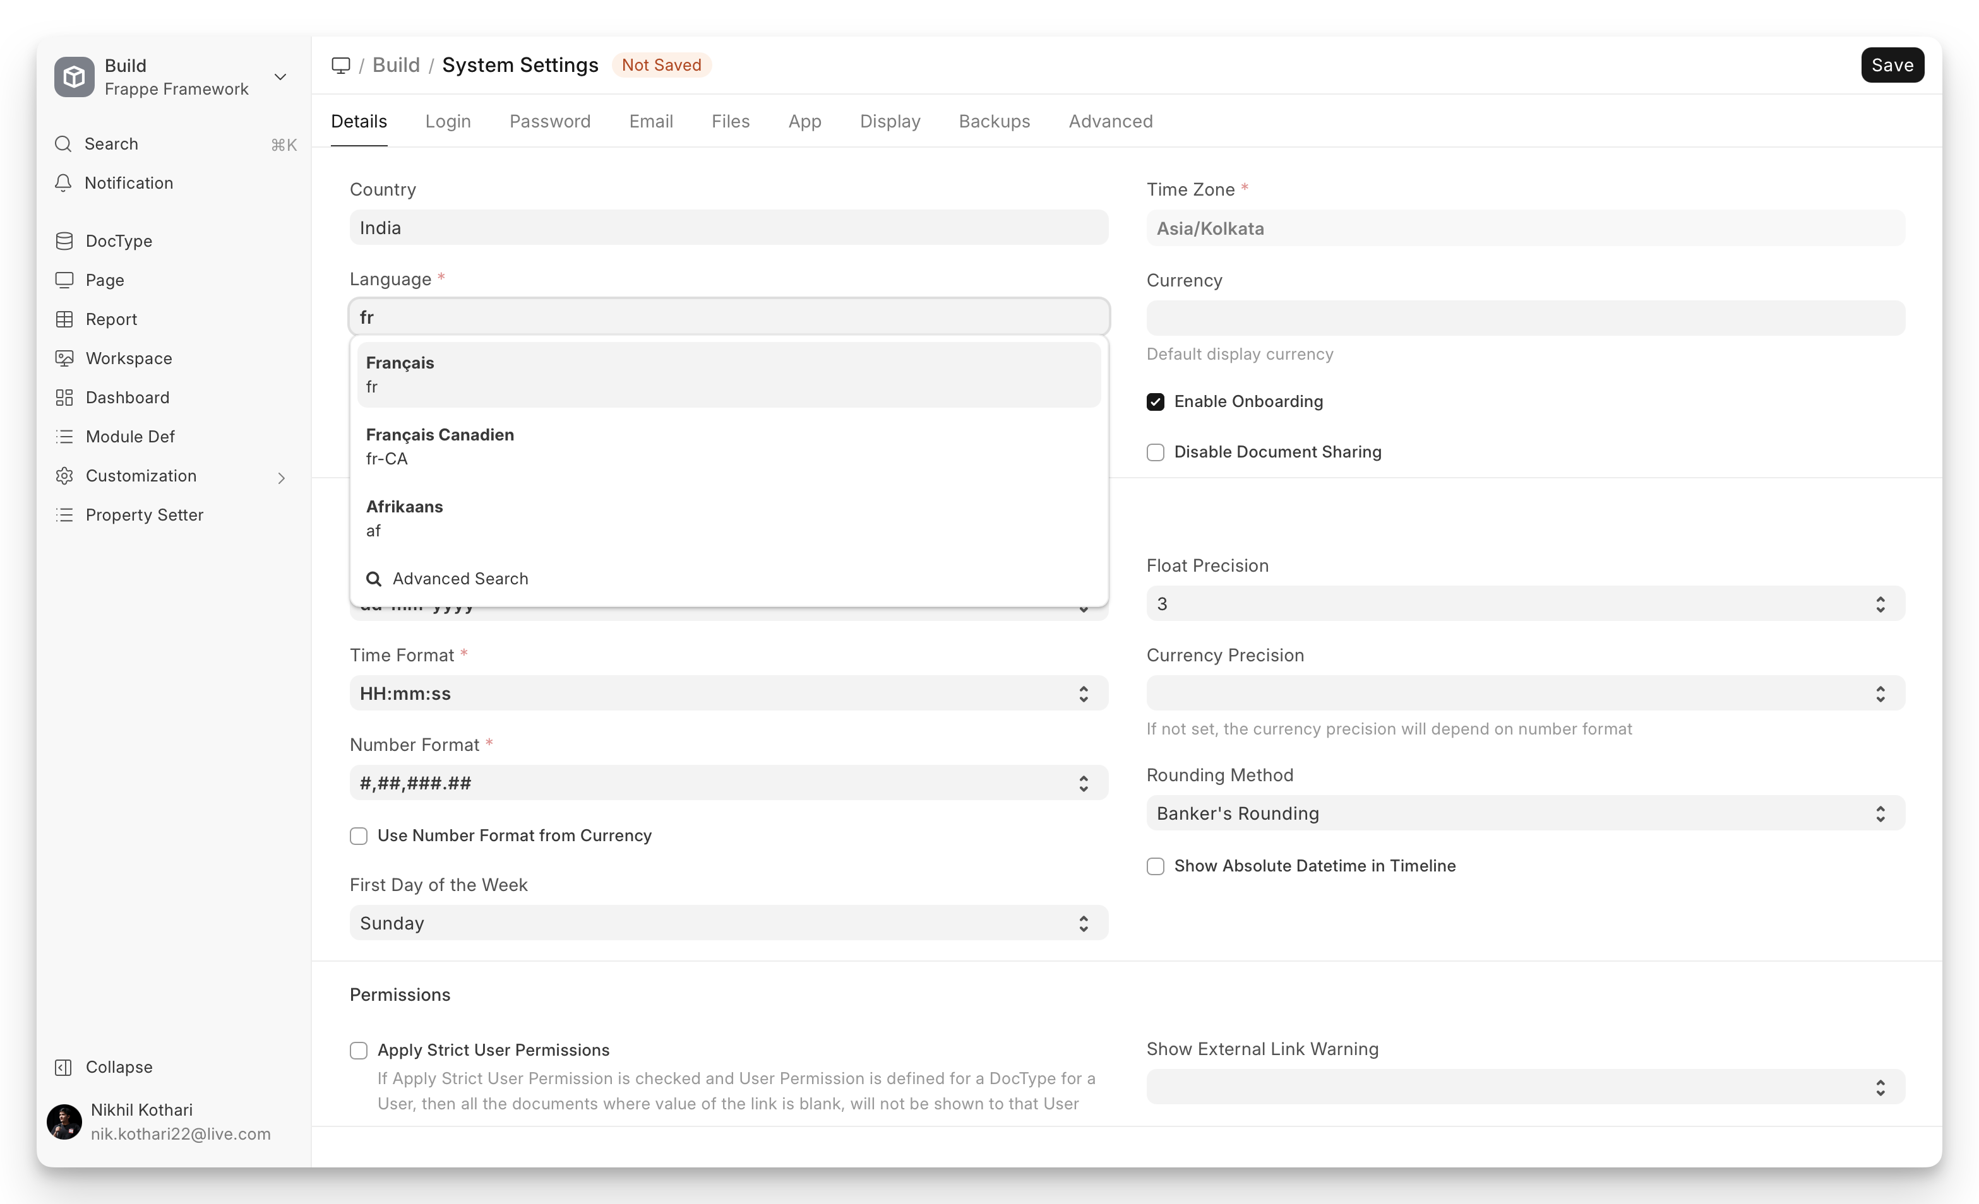Check Disable Document Sharing checkbox
Viewport: 1979px width, 1204px height.
(x=1155, y=452)
